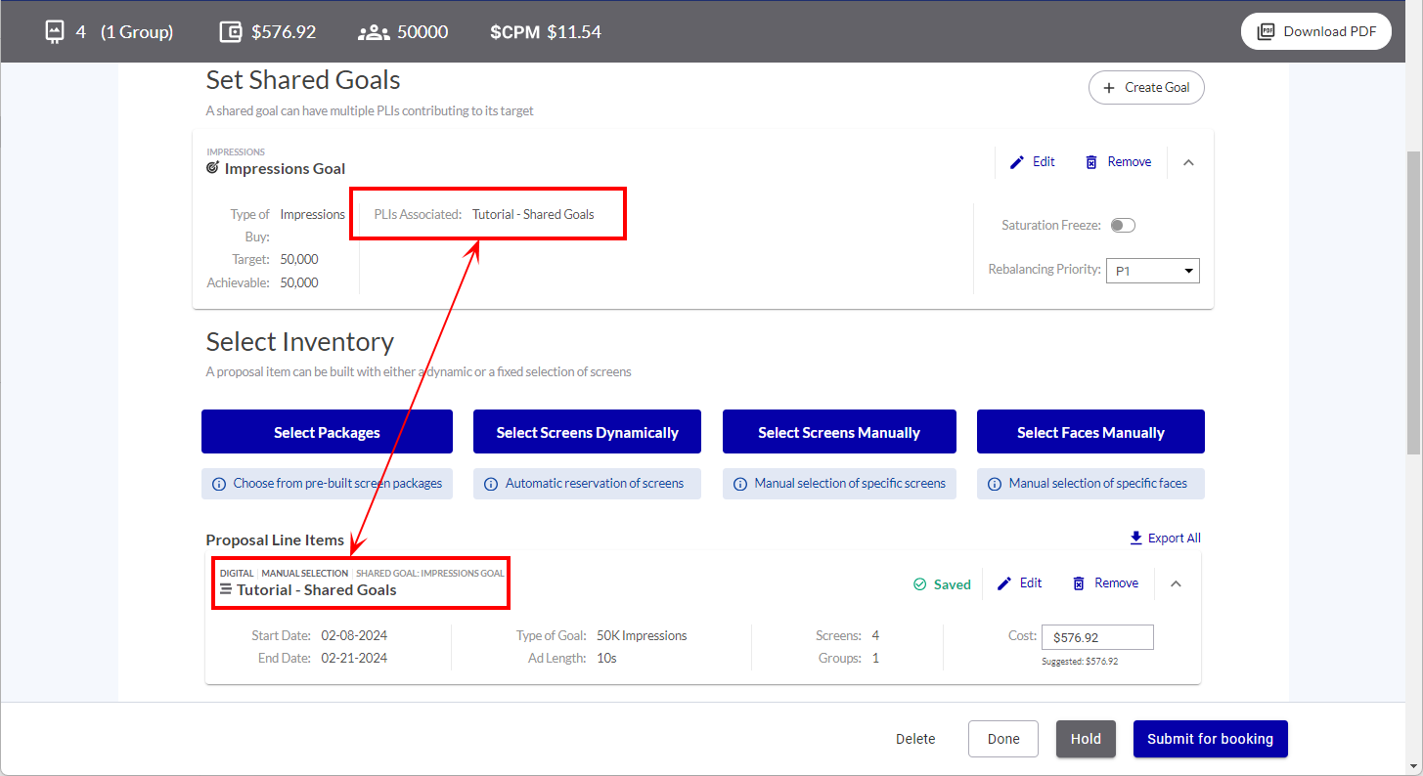This screenshot has height=776, width=1423.
Task: Collapse the Impressions Goal card
Action: (1188, 162)
